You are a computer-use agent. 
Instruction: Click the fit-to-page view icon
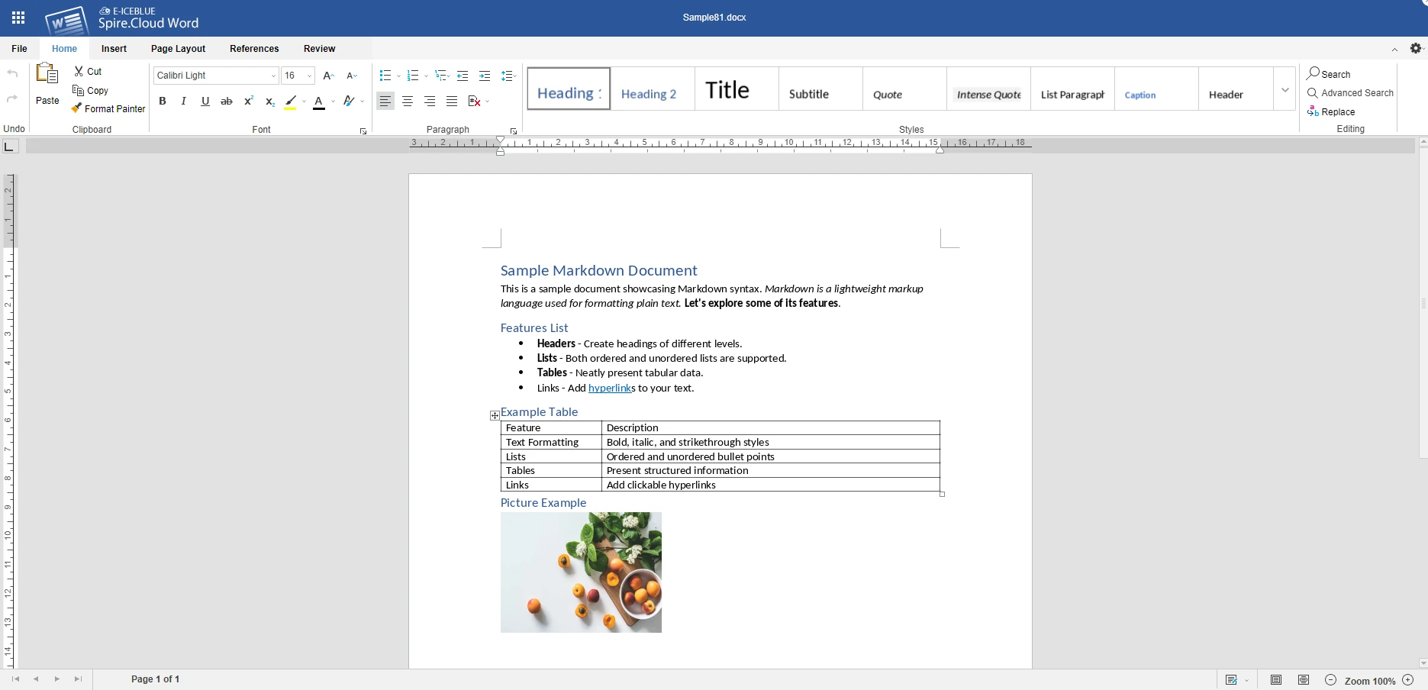click(1276, 680)
